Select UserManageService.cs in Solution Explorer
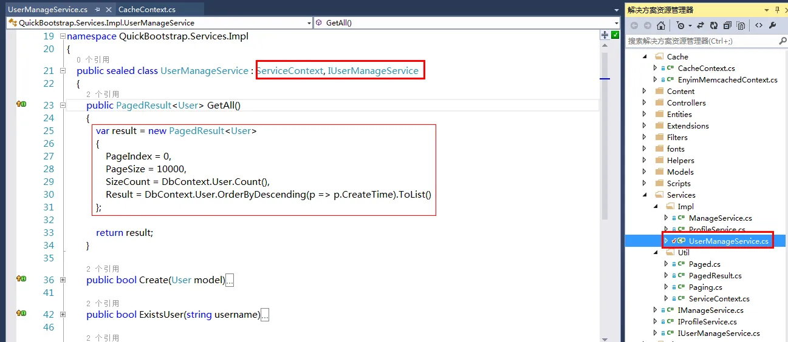Screen dimensions: 788x342 pyautogui.click(x=728, y=241)
